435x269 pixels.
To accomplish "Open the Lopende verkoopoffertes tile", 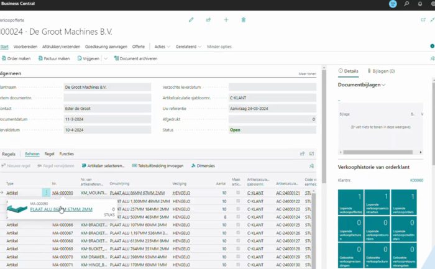I will (350, 204).
